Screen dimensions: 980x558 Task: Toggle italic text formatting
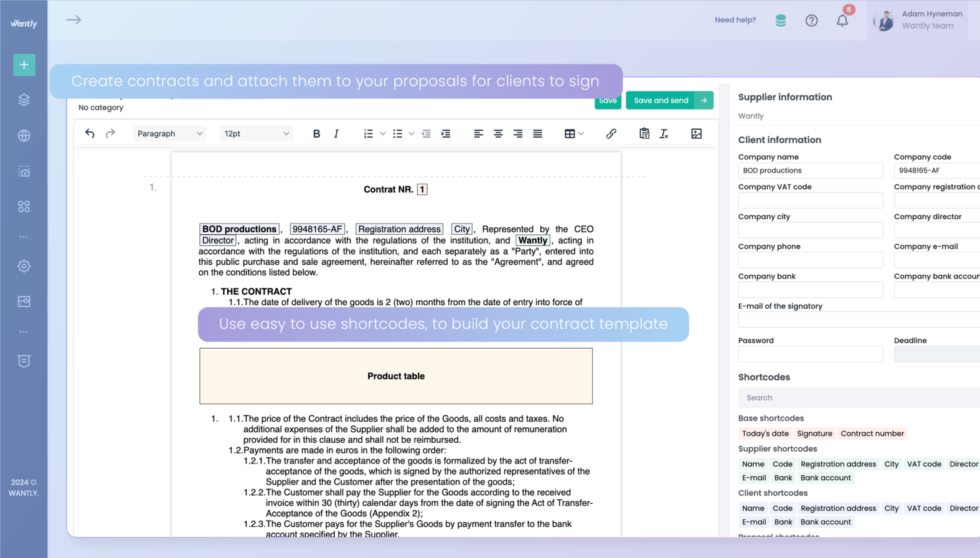click(336, 134)
